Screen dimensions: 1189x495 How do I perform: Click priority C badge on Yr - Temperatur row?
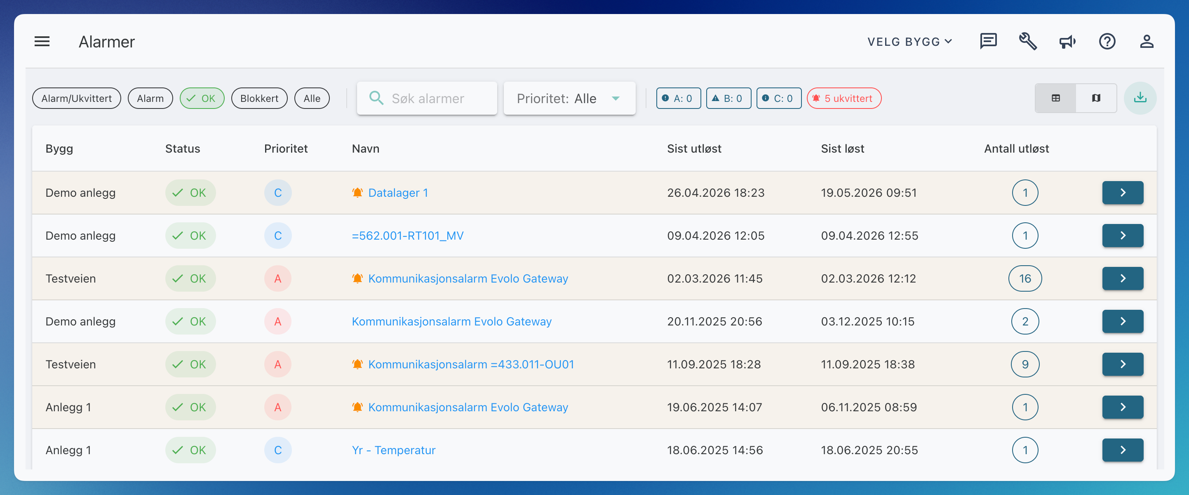(x=278, y=450)
